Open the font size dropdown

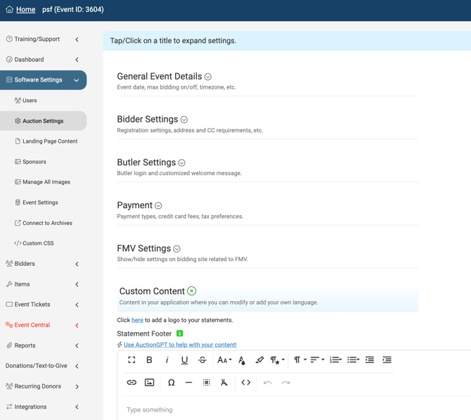pos(224,360)
